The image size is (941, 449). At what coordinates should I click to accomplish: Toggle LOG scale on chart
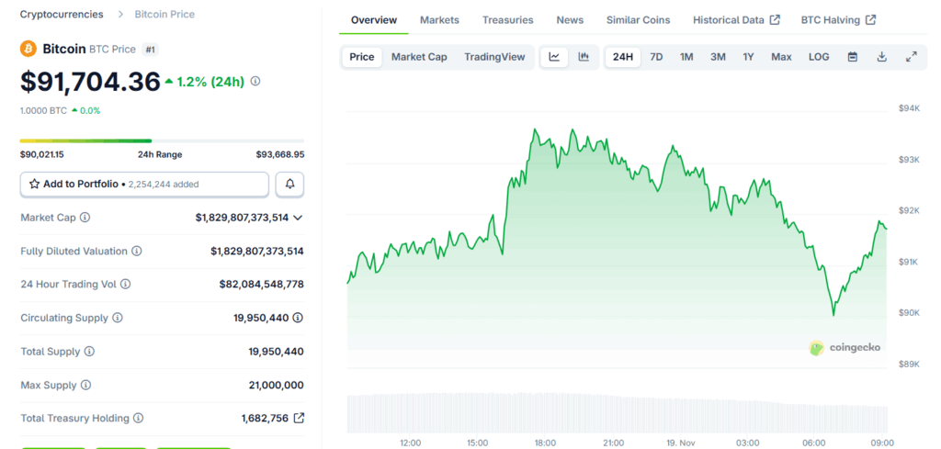(x=819, y=57)
